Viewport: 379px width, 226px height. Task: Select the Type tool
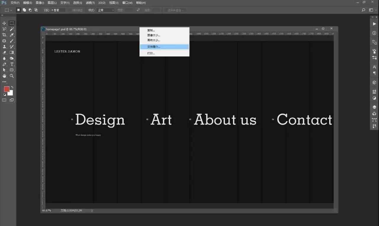click(x=12, y=64)
